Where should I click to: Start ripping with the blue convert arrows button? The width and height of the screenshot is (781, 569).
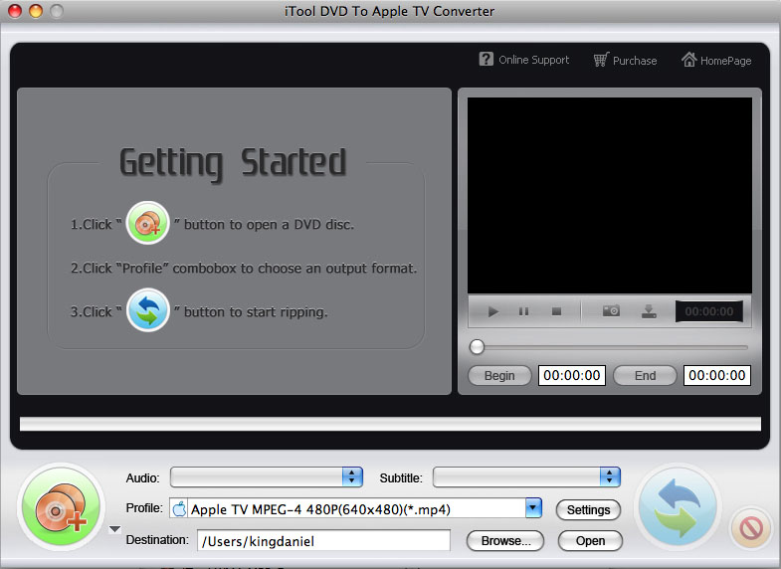point(678,507)
